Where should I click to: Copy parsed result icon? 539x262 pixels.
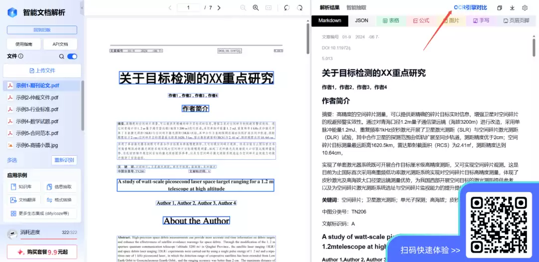(500, 7)
